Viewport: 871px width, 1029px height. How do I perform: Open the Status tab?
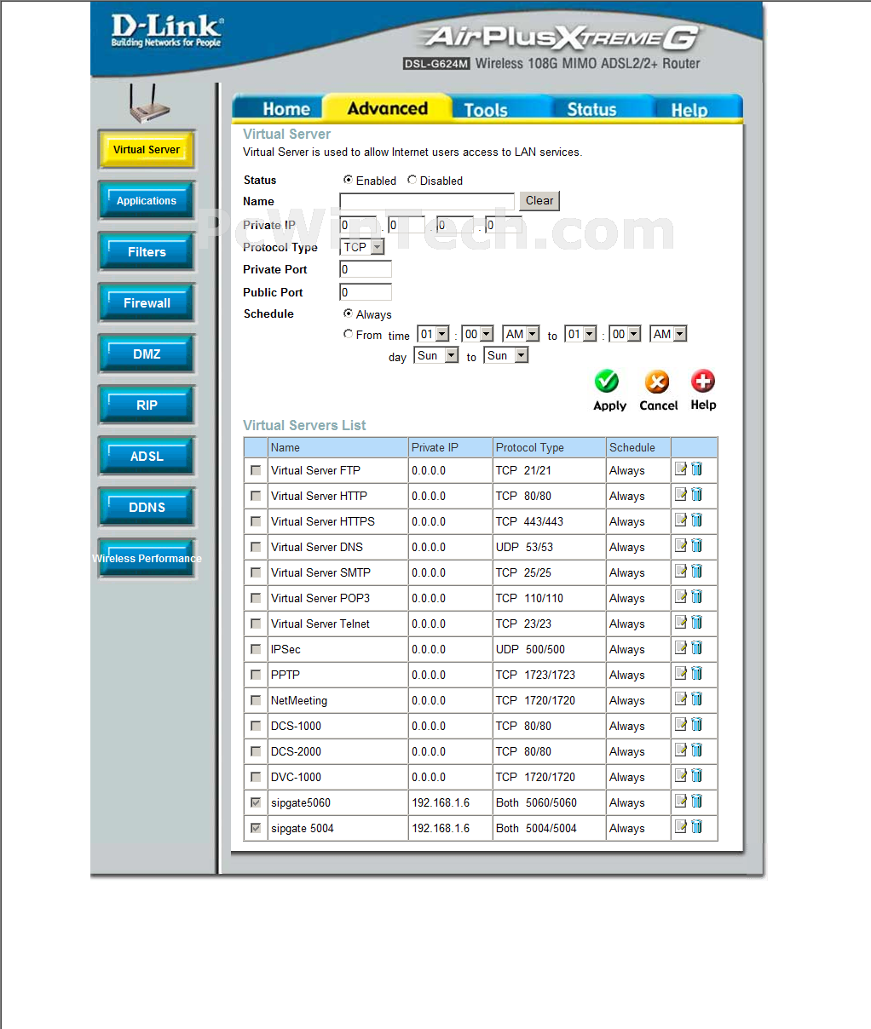coord(591,109)
